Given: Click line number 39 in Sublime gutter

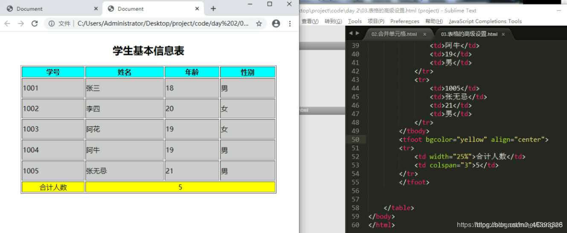Looking at the screenshot, I should 355,46.
